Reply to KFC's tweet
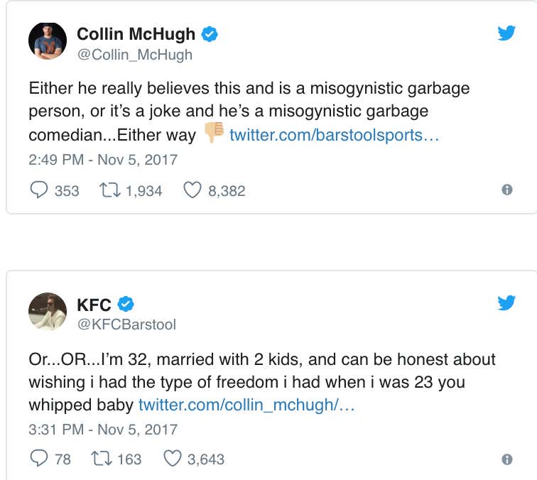Image resolution: width=537 pixels, height=480 pixels. coord(39,459)
